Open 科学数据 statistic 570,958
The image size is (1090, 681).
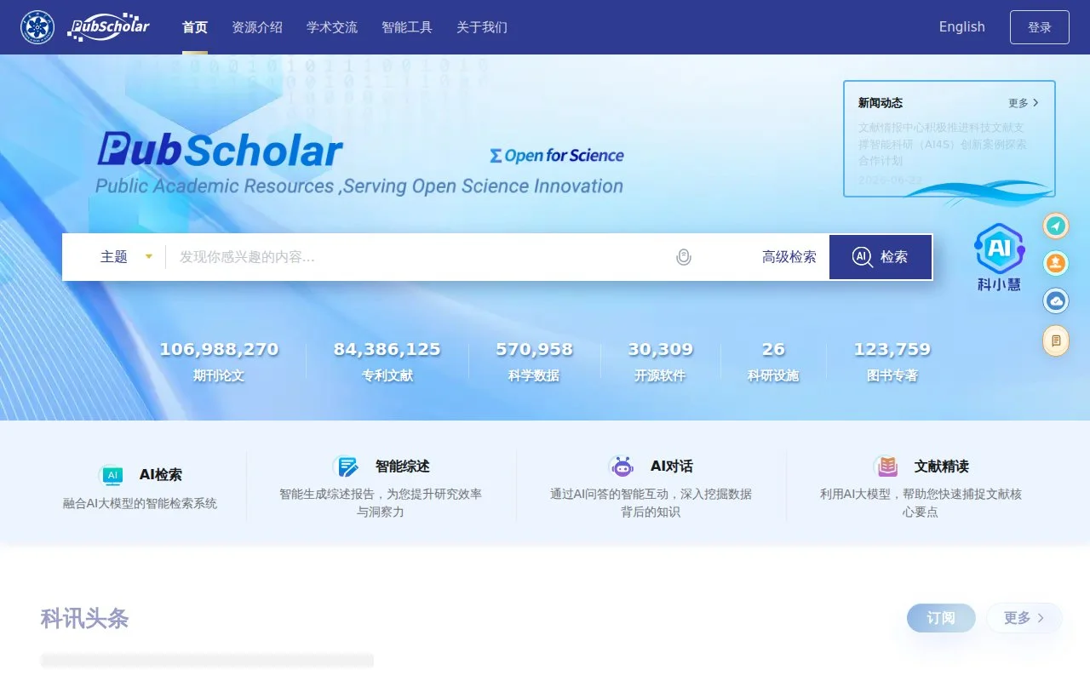click(534, 362)
